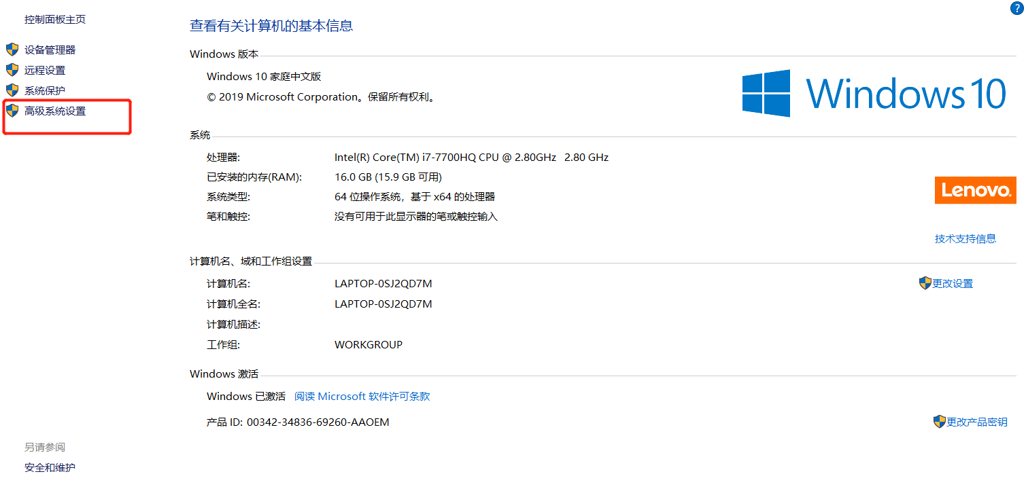Open 安全和维护 link
Viewport: 1026px width, 491px height.
[x=50, y=467]
